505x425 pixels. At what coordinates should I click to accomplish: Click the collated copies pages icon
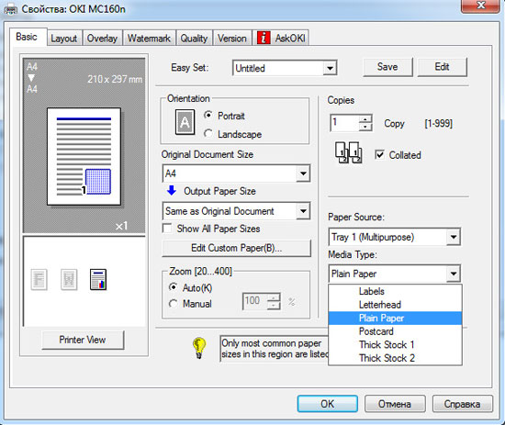pos(349,152)
